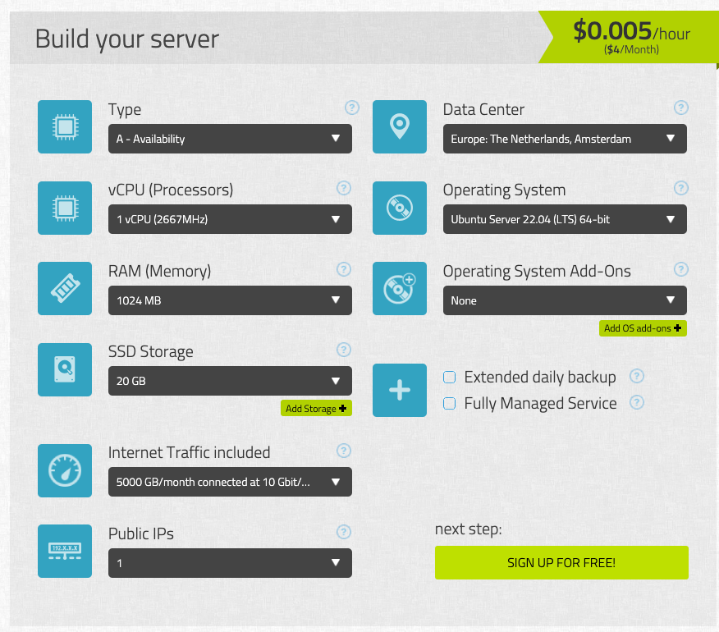Screen dimensions: 719x632
Task: Click the OS Add-Ons disc-plus icon
Action: pos(400,288)
